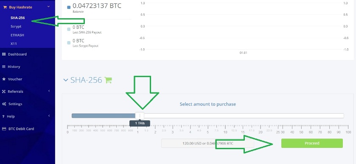Click the History list icon
356x164 pixels.
click(x=4, y=67)
